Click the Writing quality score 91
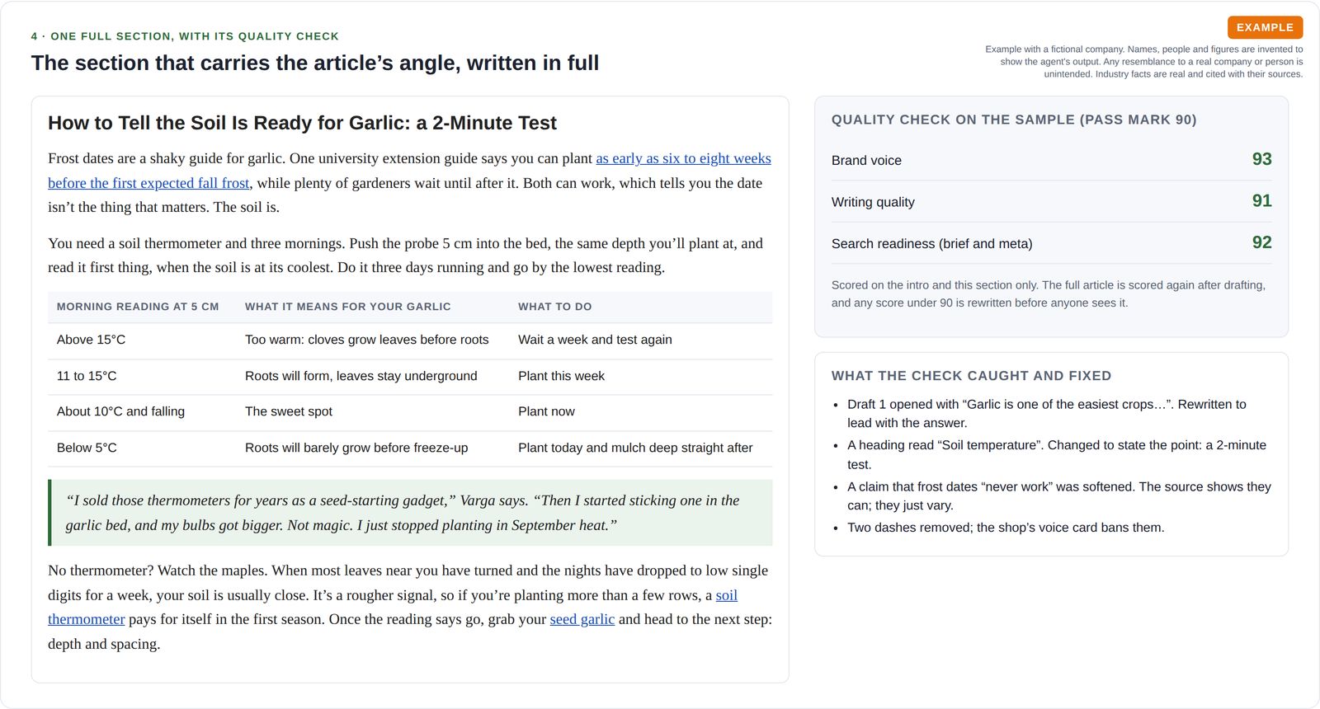The width and height of the screenshot is (1320, 709). coord(1261,200)
